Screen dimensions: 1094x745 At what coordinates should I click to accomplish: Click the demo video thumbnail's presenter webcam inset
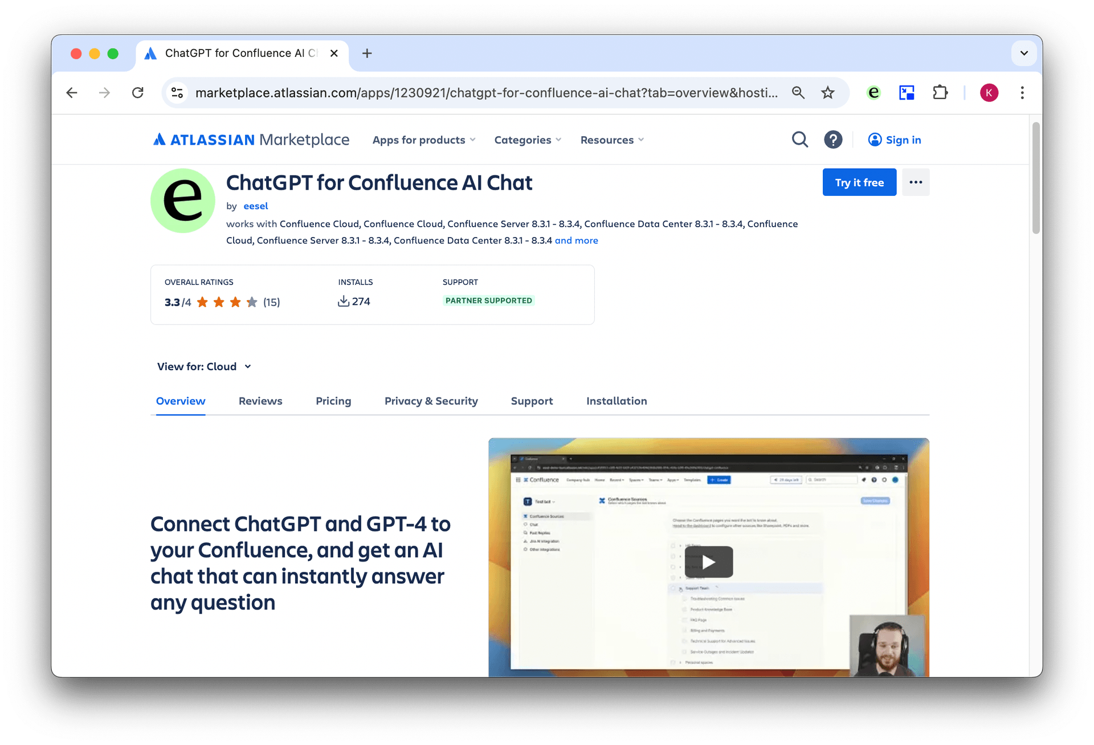(887, 646)
